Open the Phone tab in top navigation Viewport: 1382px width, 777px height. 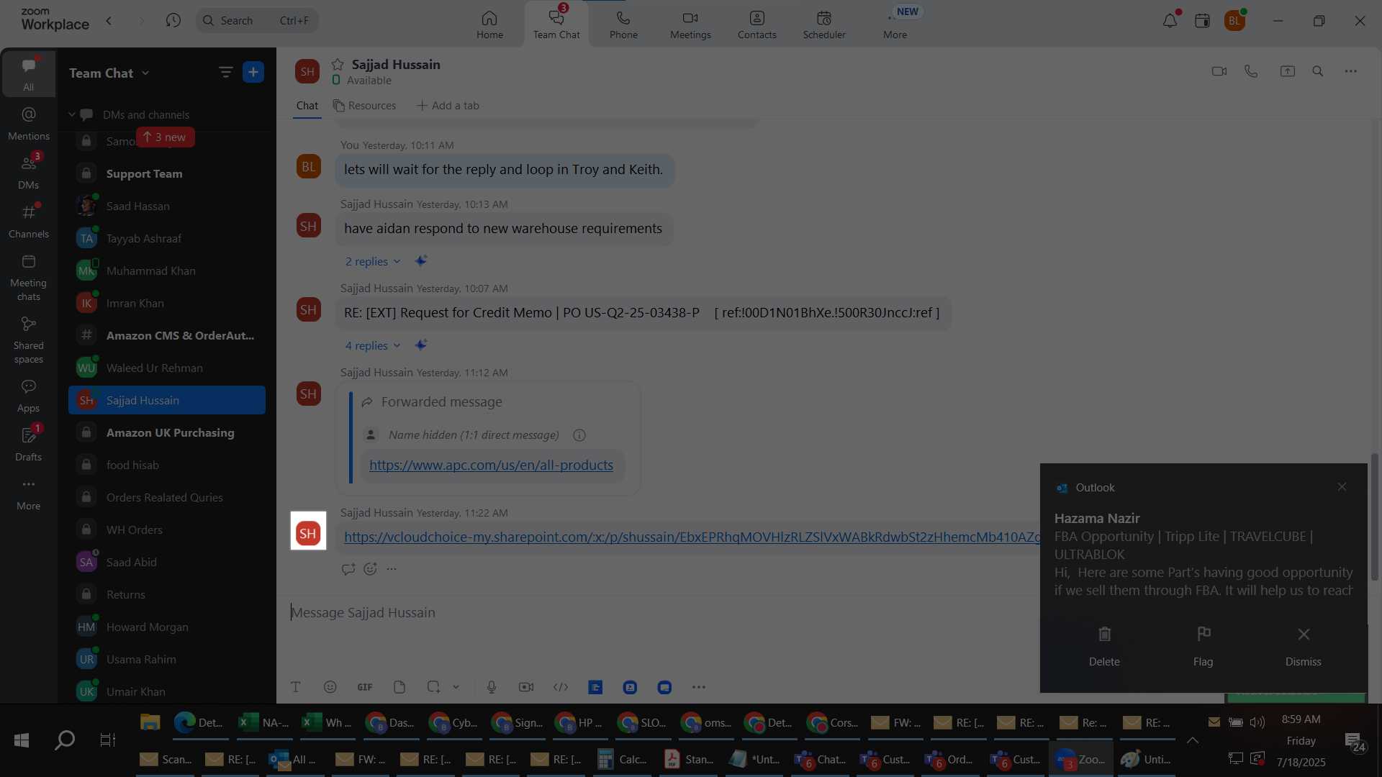623,24
